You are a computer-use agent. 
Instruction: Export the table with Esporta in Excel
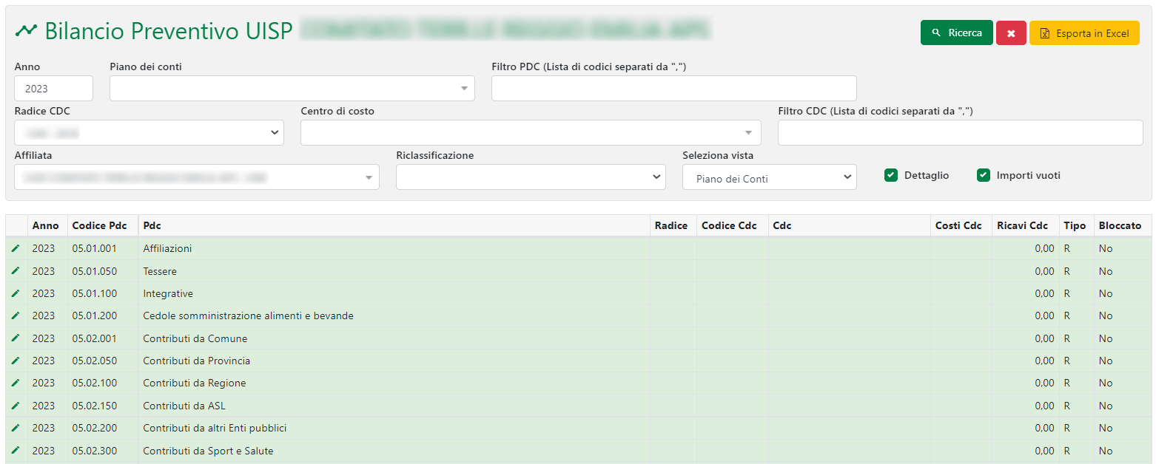1083,33
